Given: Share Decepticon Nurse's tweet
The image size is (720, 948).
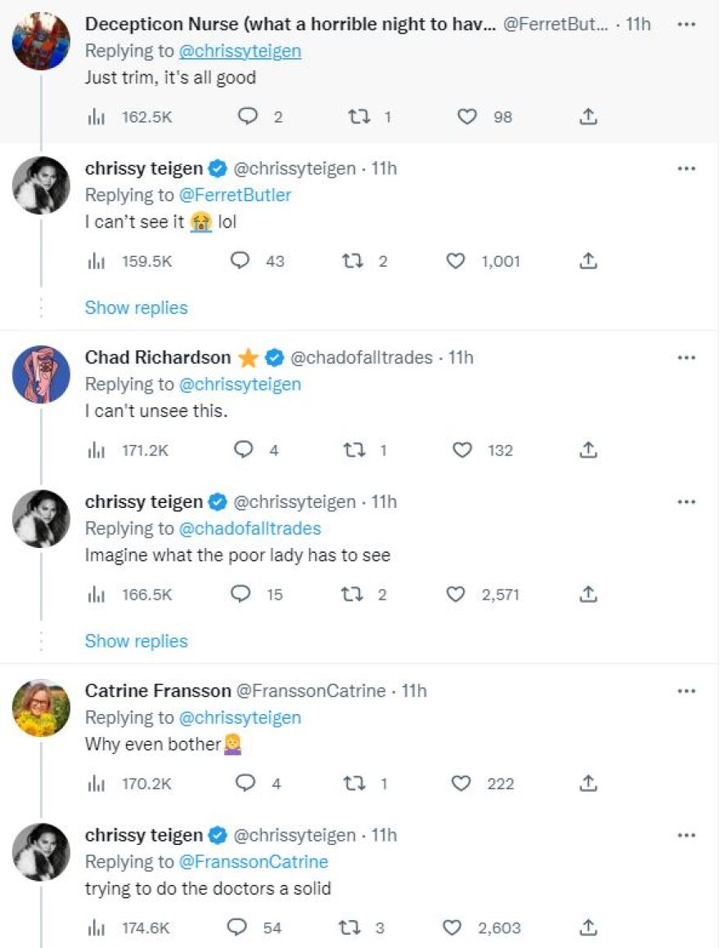Looking at the screenshot, I should [587, 117].
